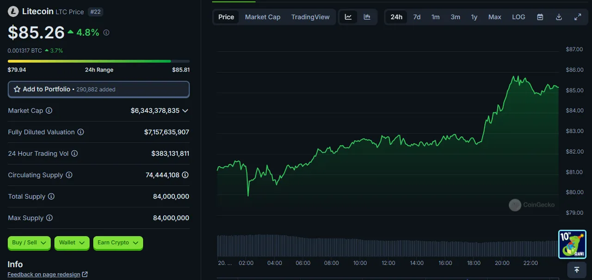Click the #22 rank badge
592x280 pixels.
click(95, 12)
